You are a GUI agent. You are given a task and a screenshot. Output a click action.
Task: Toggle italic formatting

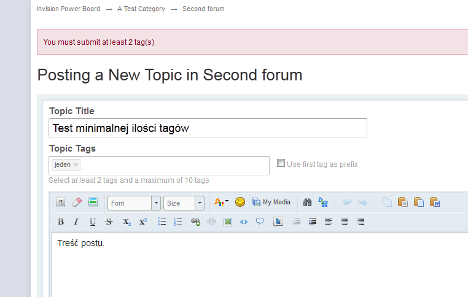pos(76,222)
